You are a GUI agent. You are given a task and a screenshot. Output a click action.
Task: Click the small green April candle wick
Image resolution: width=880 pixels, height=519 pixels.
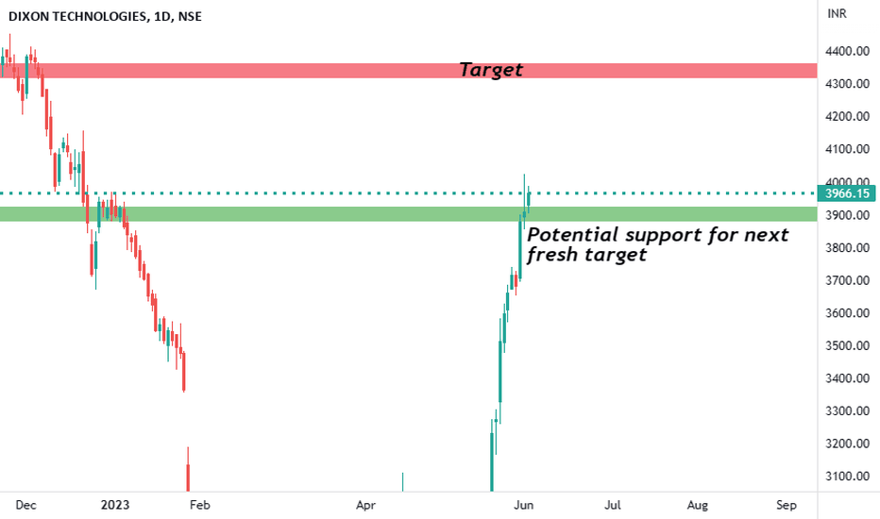point(402,481)
